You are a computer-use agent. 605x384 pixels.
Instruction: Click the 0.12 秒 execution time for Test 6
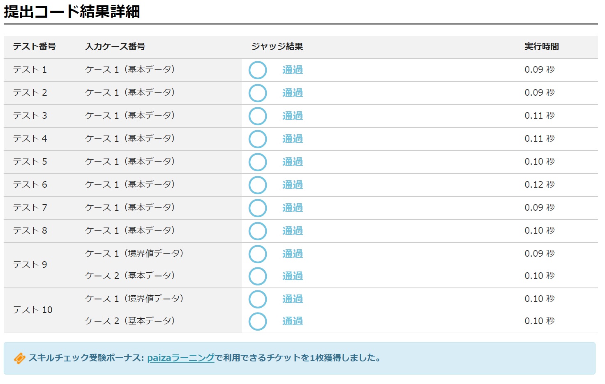pos(539,185)
